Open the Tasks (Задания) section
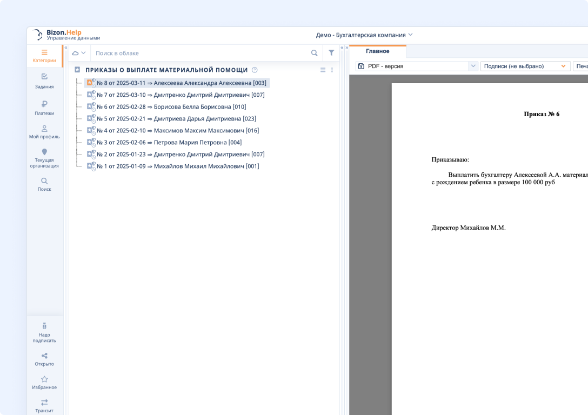Viewport: 588px width, 415px height. point(44,81)
